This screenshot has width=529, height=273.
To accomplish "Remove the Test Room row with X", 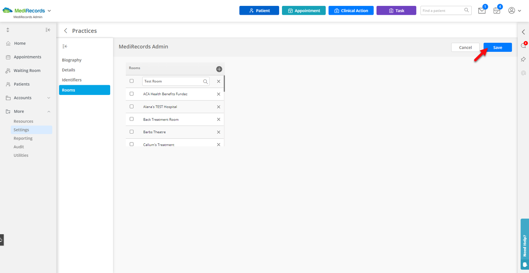I will click(x=218, y=81).
